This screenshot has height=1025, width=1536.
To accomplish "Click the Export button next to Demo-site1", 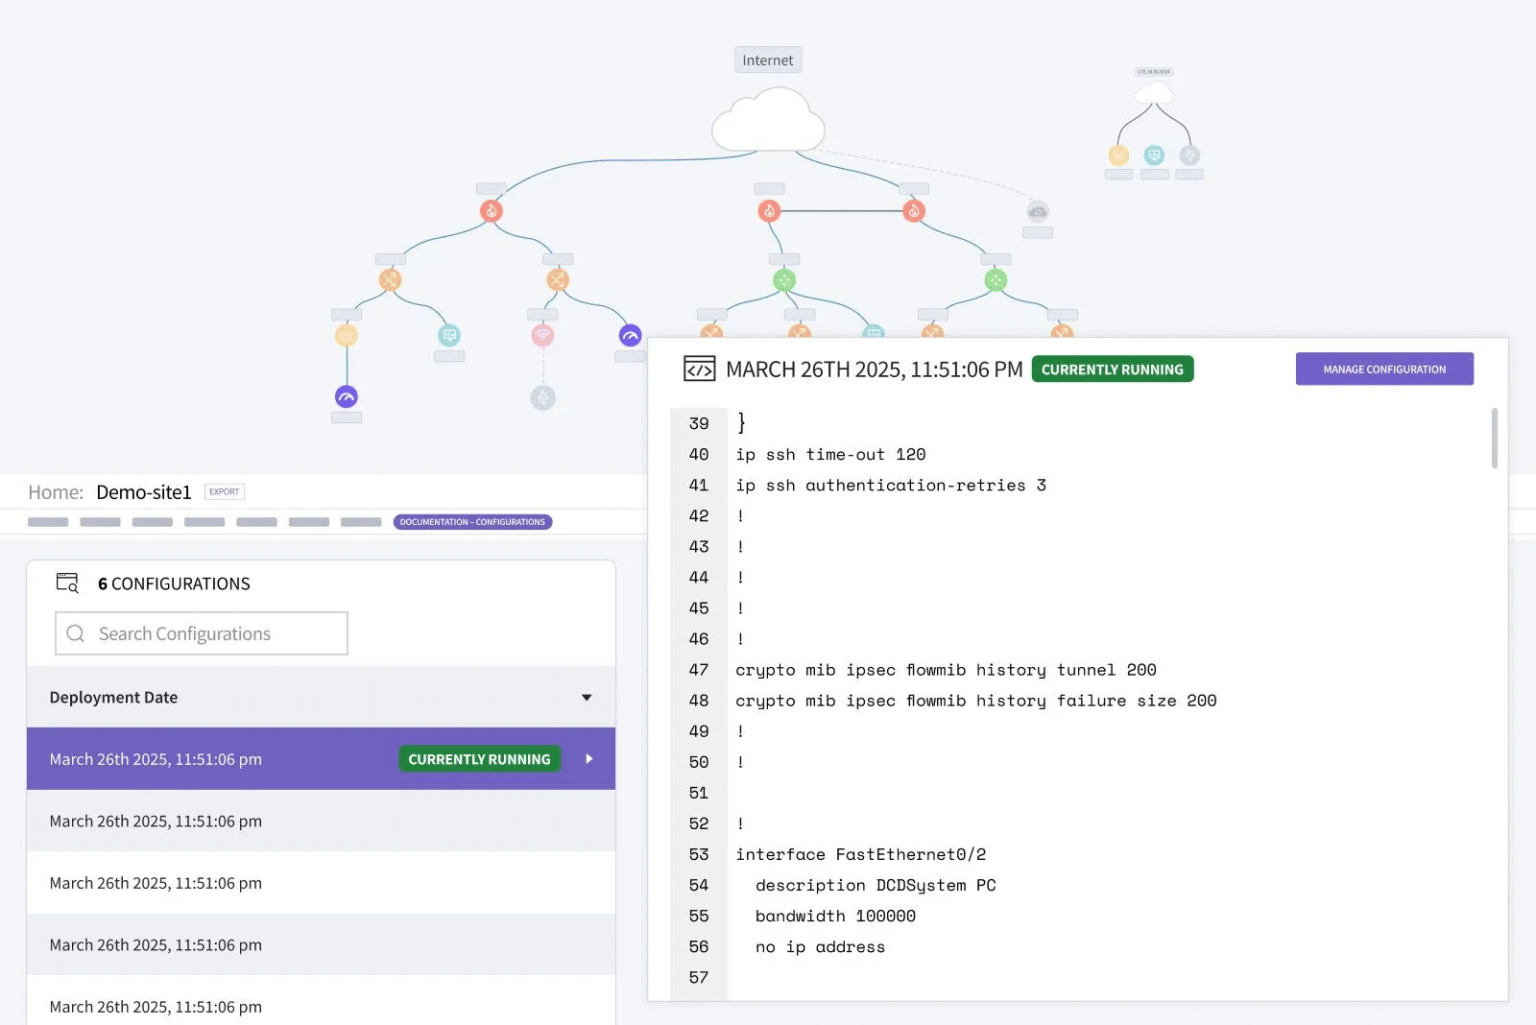I will click(x=225, y=491).
